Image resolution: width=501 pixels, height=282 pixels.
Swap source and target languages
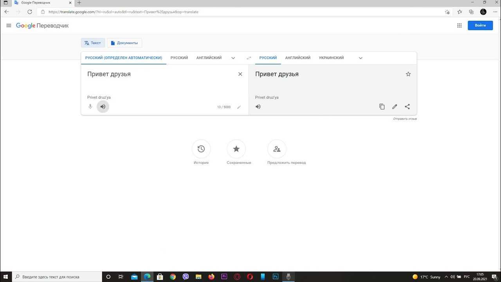tap(249, 58)
